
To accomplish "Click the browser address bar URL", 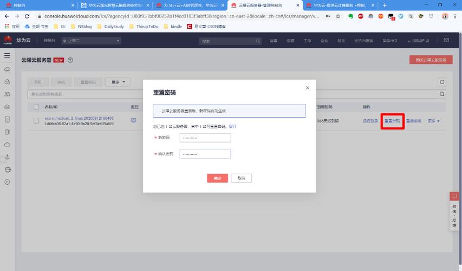I will (x=181, y=16).
